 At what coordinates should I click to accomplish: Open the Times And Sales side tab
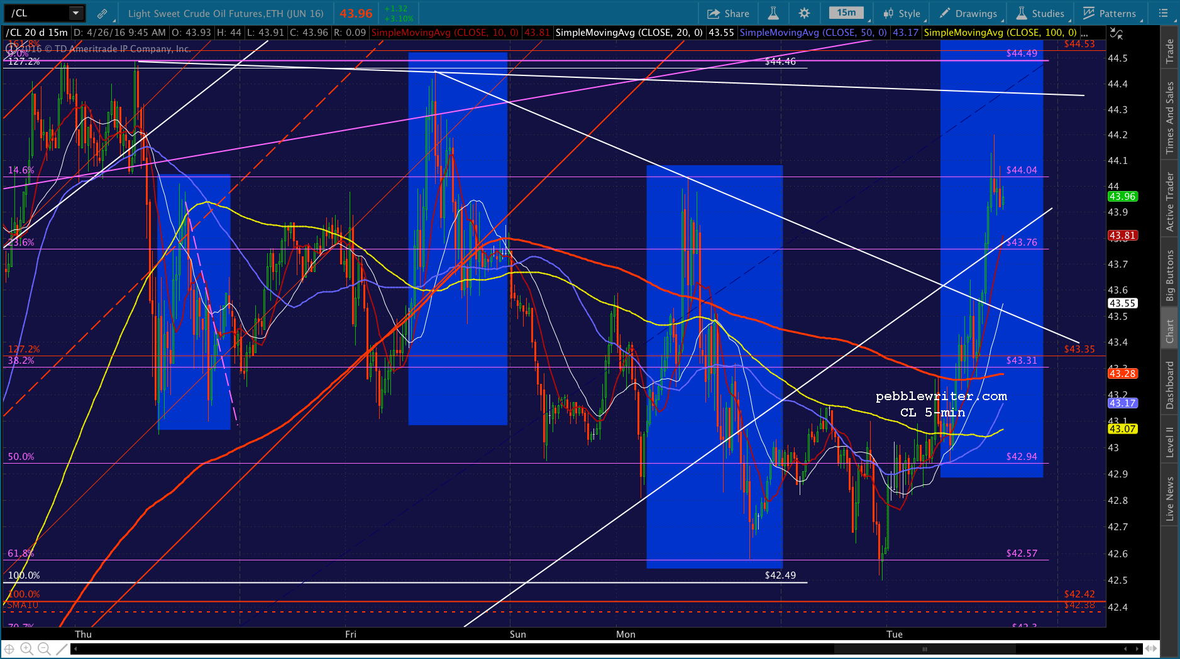pyautogui.click(x=1170, y=117)
